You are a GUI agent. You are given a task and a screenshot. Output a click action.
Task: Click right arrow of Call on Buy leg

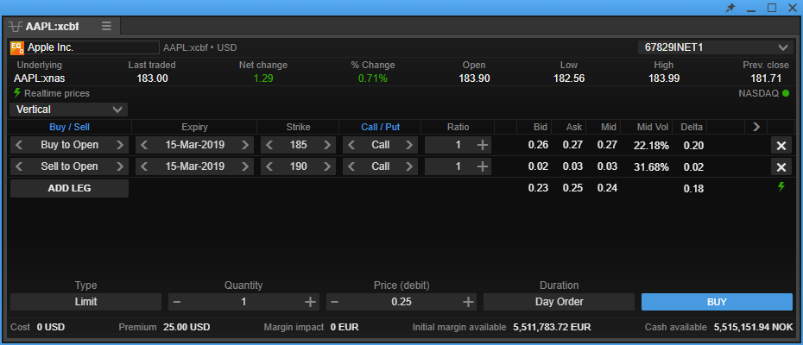408,145
